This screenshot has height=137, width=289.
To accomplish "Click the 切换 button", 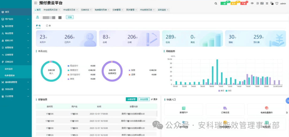I will tap(70, 17).
